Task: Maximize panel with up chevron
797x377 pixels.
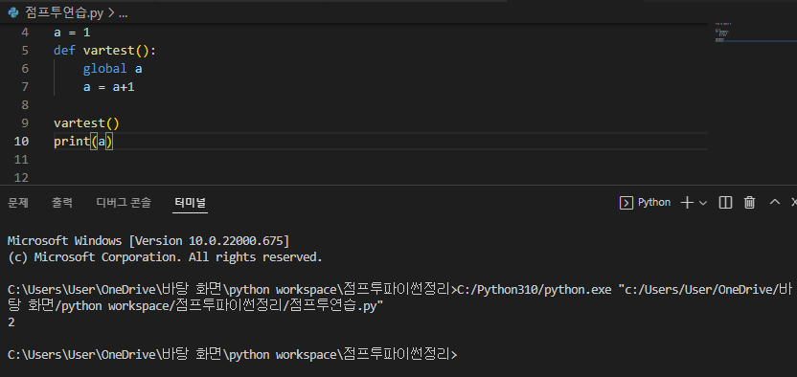Action: click(x=775, y=202)
